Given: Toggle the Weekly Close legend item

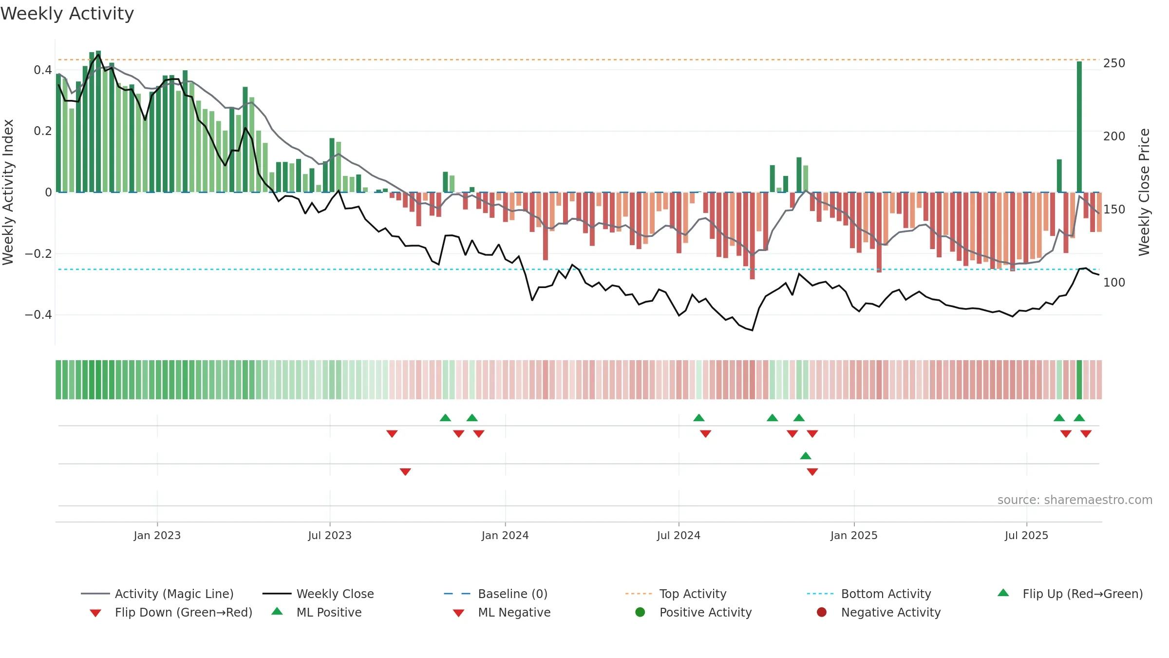Looking at the screenshot, I should click(318, 594).
